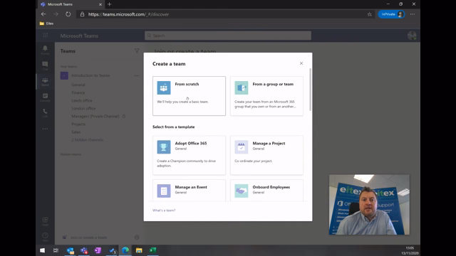The image size is (456, 256).
Task: Select the Adopt Office 365 template
Action: click(189, 155)
